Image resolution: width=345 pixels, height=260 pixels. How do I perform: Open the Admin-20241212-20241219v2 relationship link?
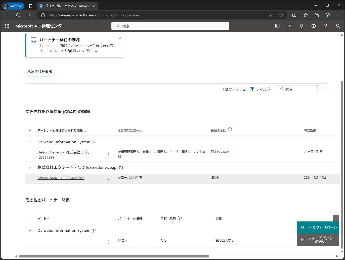(x=61, y=178)
